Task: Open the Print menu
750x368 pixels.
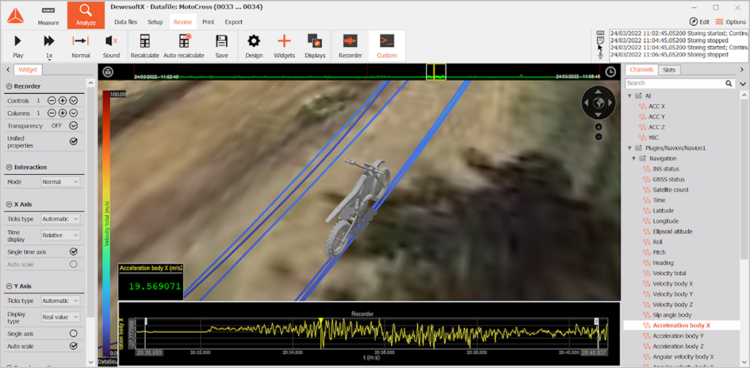Action: click(208, 22)
